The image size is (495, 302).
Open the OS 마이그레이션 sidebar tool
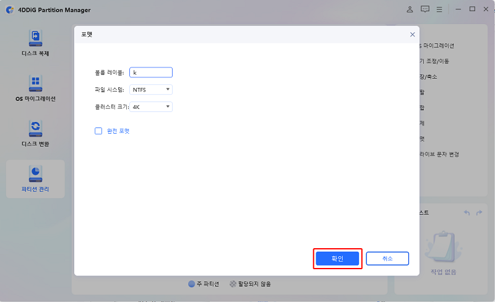[35, 88]
